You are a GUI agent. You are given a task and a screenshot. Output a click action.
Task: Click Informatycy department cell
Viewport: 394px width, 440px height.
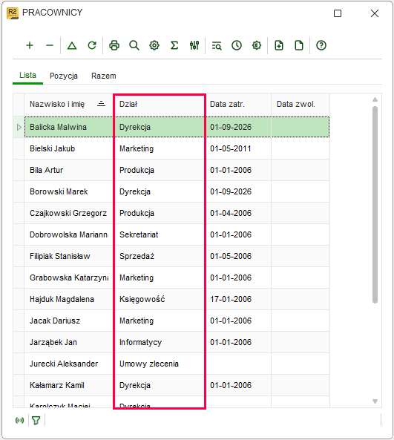point(160,342)
